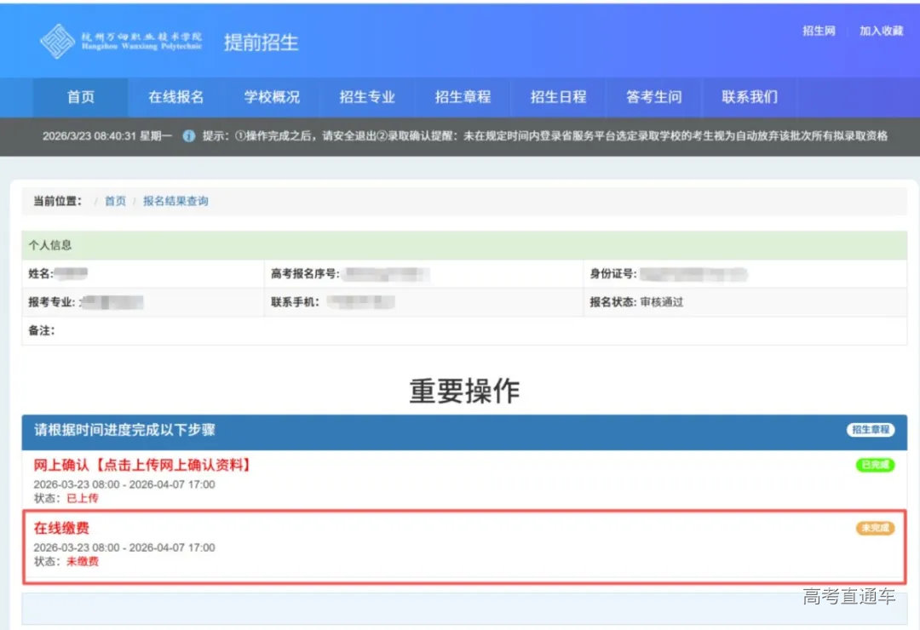The width and height of the screenshot is (920, 630).
Task: Click the blue info icon in notice bar
Action: (189, 135)
